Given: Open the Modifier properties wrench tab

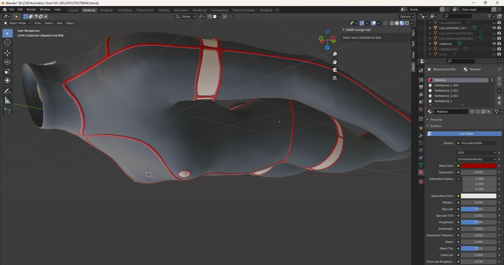Looking at the screenshot, I should (x=421, y=136).
